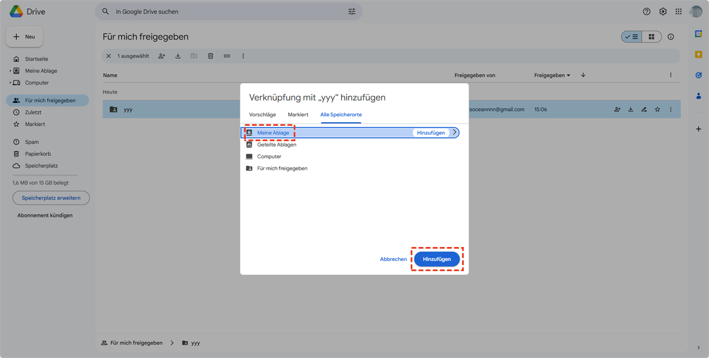Open yyy row three-dot menu
The height and width of the screenshot is (358, 709).
(671, 109)
